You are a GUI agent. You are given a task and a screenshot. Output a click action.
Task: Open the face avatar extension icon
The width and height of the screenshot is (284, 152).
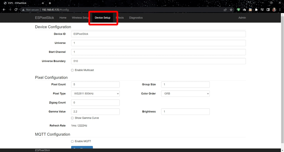point(250,10)
